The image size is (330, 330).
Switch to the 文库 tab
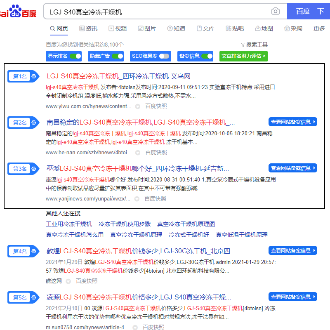205,28
